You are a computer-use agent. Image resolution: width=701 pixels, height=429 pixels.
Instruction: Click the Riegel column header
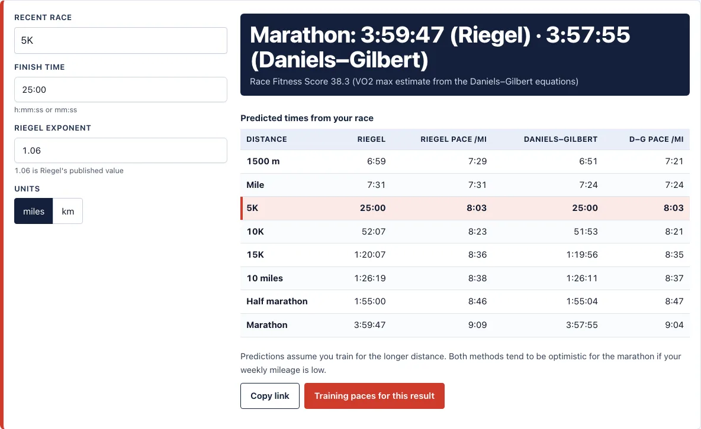click(371, 139)
